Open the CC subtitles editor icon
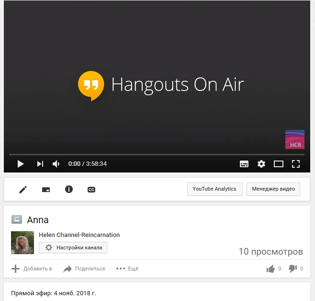 (x=91, y=190)
